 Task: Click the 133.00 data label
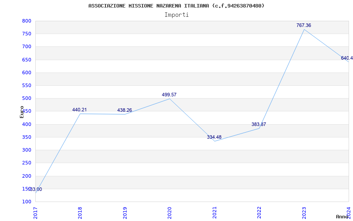click(x=35, y=190)
